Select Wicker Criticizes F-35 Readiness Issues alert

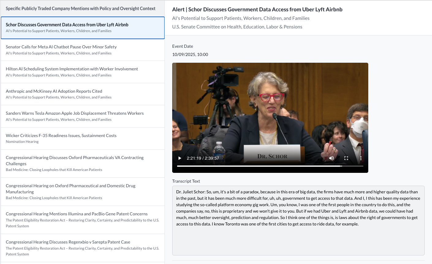coord(83,139)
